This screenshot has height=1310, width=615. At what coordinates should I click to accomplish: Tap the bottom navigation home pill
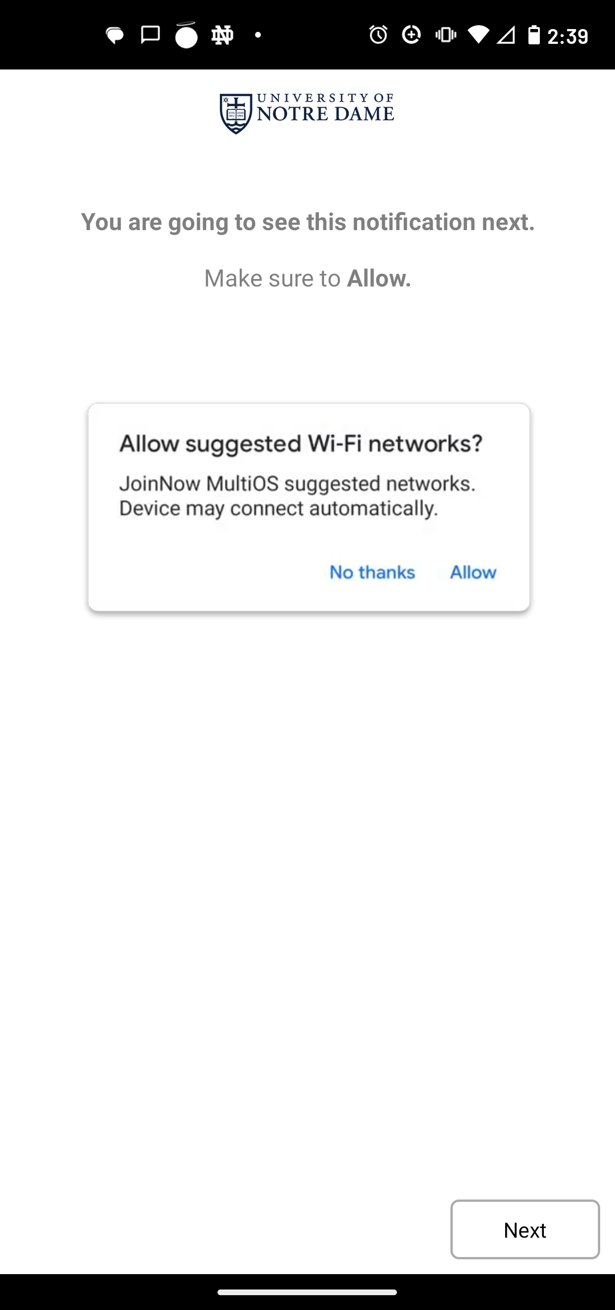point(307,1292)
